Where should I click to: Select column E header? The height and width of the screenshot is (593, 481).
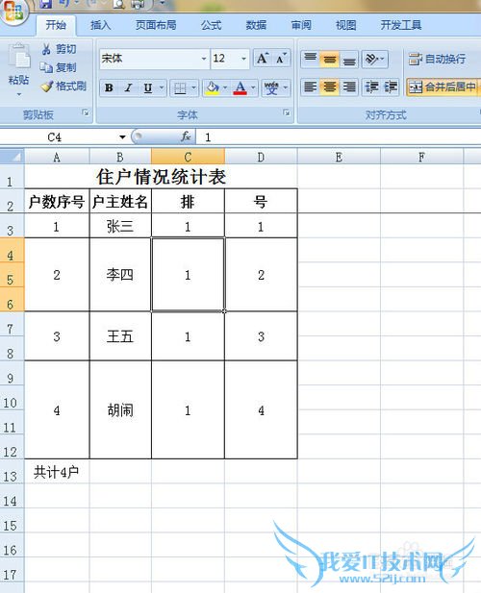click(339, 157)
